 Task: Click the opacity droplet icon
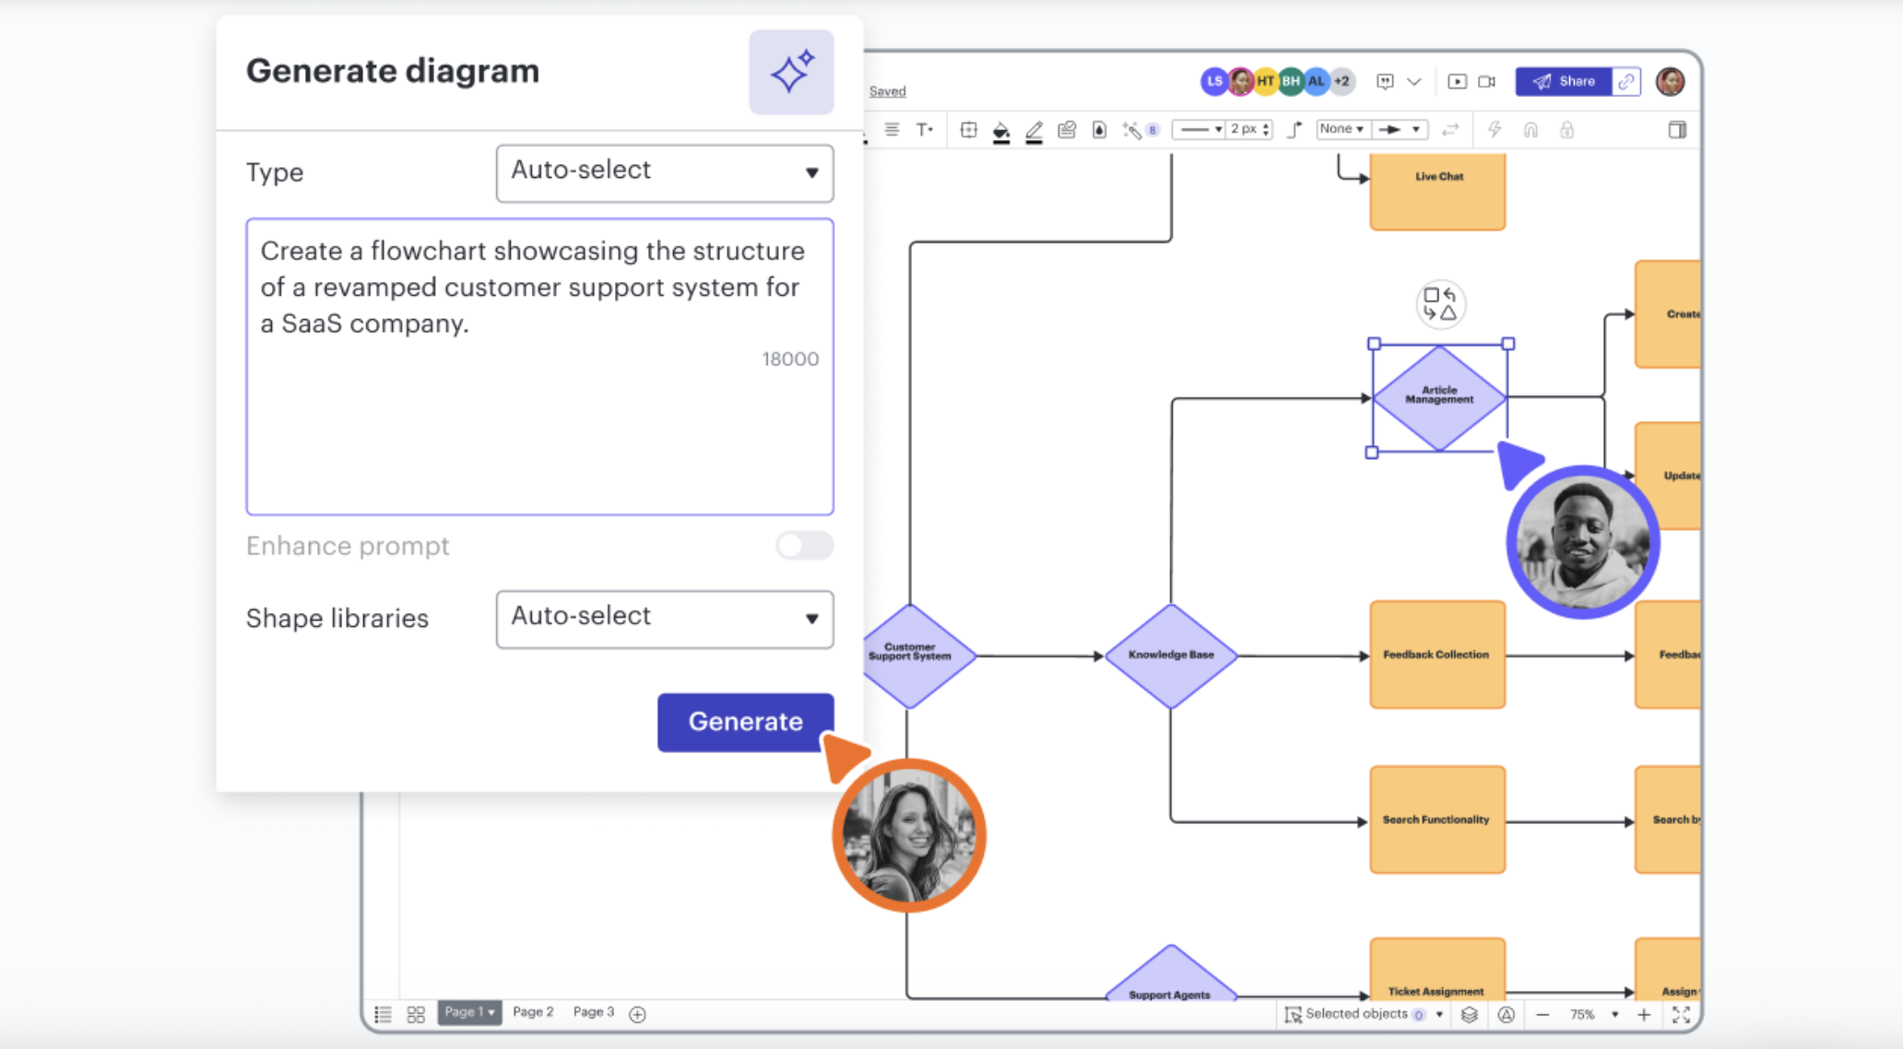(1099, 130)
